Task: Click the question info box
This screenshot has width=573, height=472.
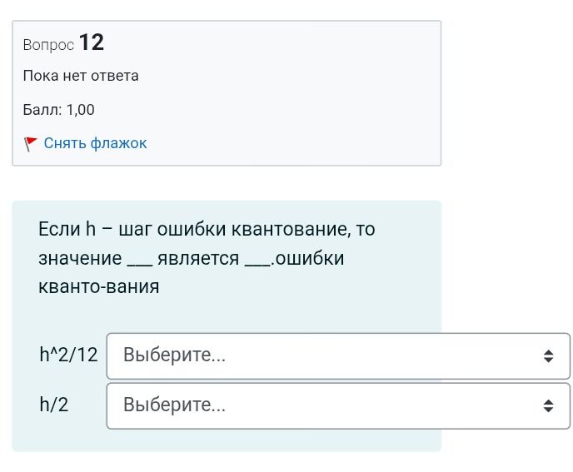Action: click(227, 93)
